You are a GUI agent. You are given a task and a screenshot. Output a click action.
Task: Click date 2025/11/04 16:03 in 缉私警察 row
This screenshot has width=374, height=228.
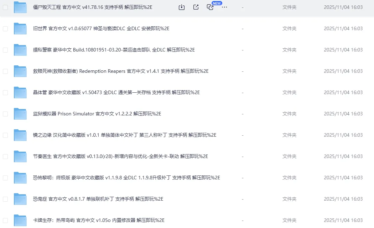point(343,50)
